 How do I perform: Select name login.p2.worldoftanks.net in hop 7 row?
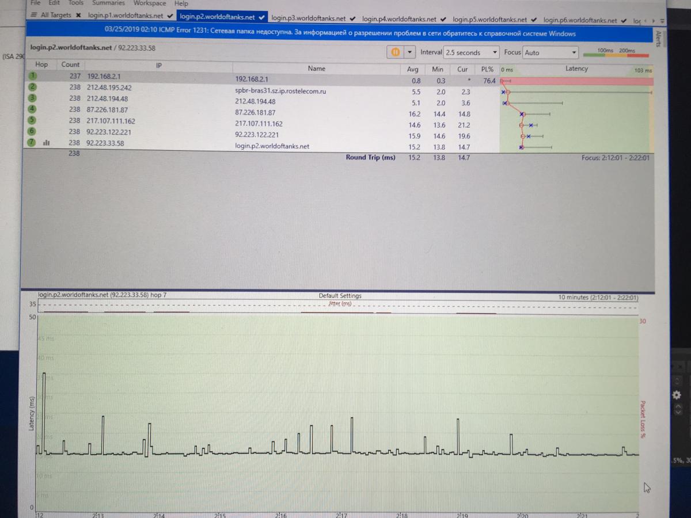coord(272,146)
